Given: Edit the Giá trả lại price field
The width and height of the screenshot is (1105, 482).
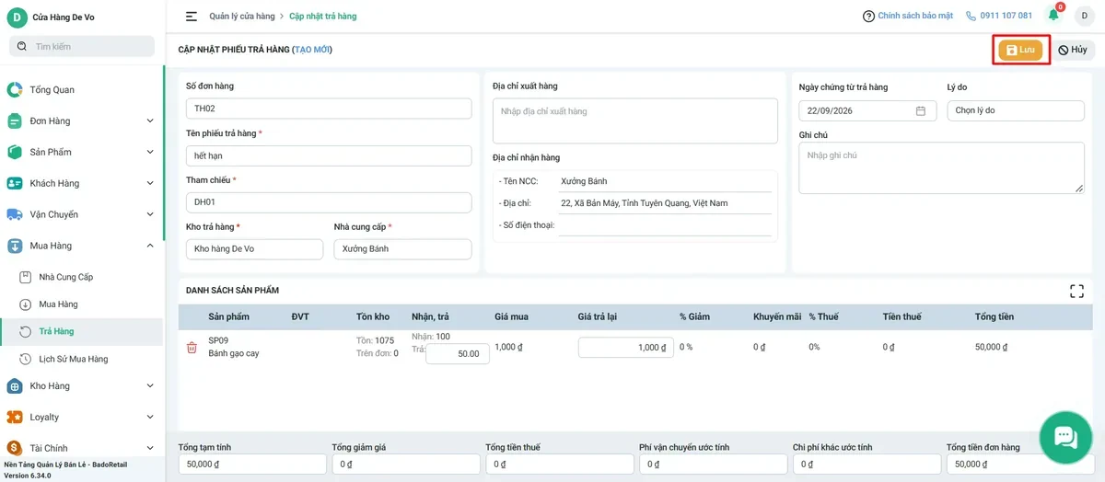Looking at the screenshot, I should click(626, 348).
